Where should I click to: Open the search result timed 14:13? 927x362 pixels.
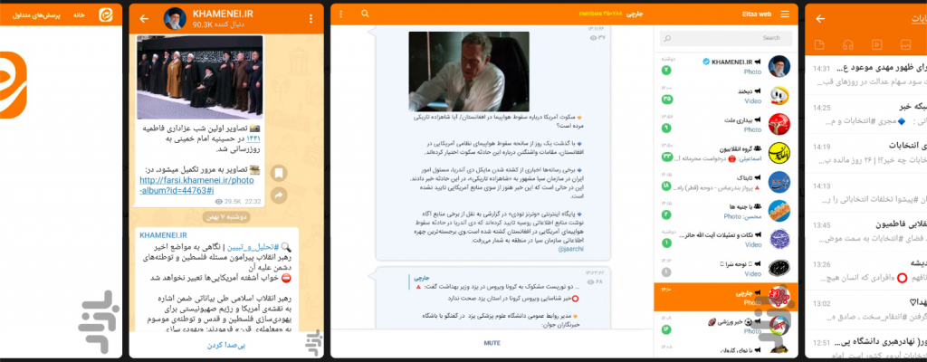(x=866, y=192)
